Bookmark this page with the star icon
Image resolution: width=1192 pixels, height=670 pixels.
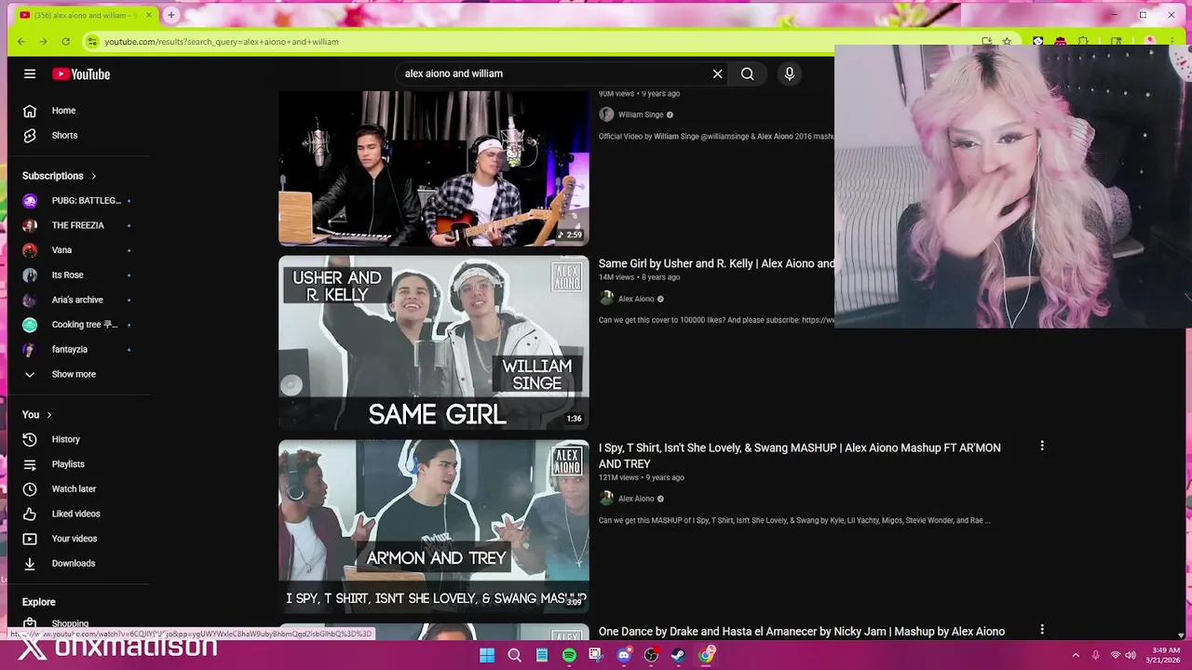coord(1007,41)
